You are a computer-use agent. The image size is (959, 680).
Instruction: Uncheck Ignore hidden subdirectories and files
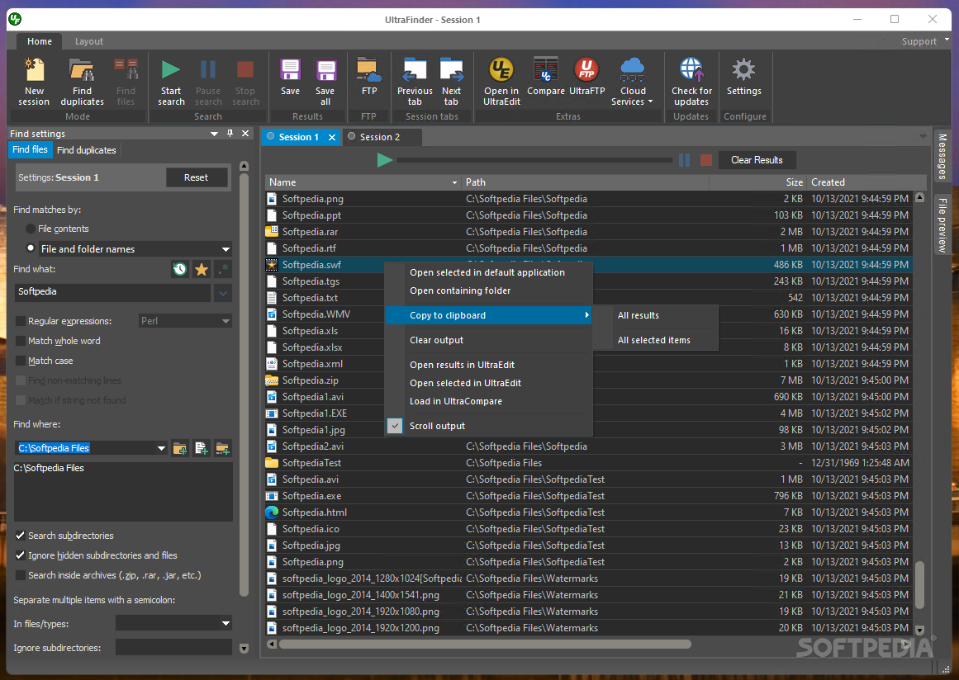click(21, 555)
